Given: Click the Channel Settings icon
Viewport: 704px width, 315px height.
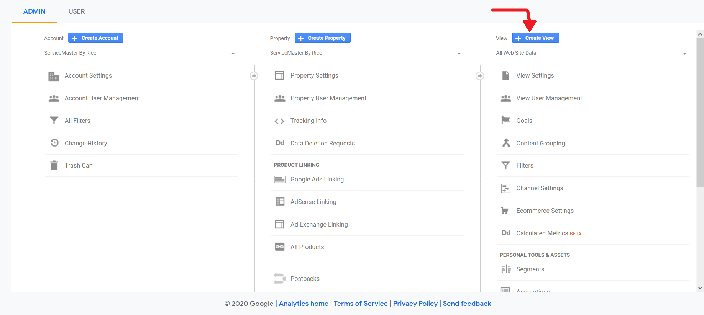Looking at the screenshot, I should pos(506,188).
